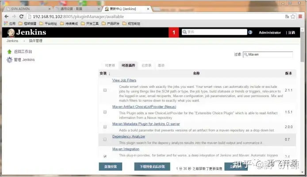Open the 持续集成 bookmark folder

pos(69,23)
